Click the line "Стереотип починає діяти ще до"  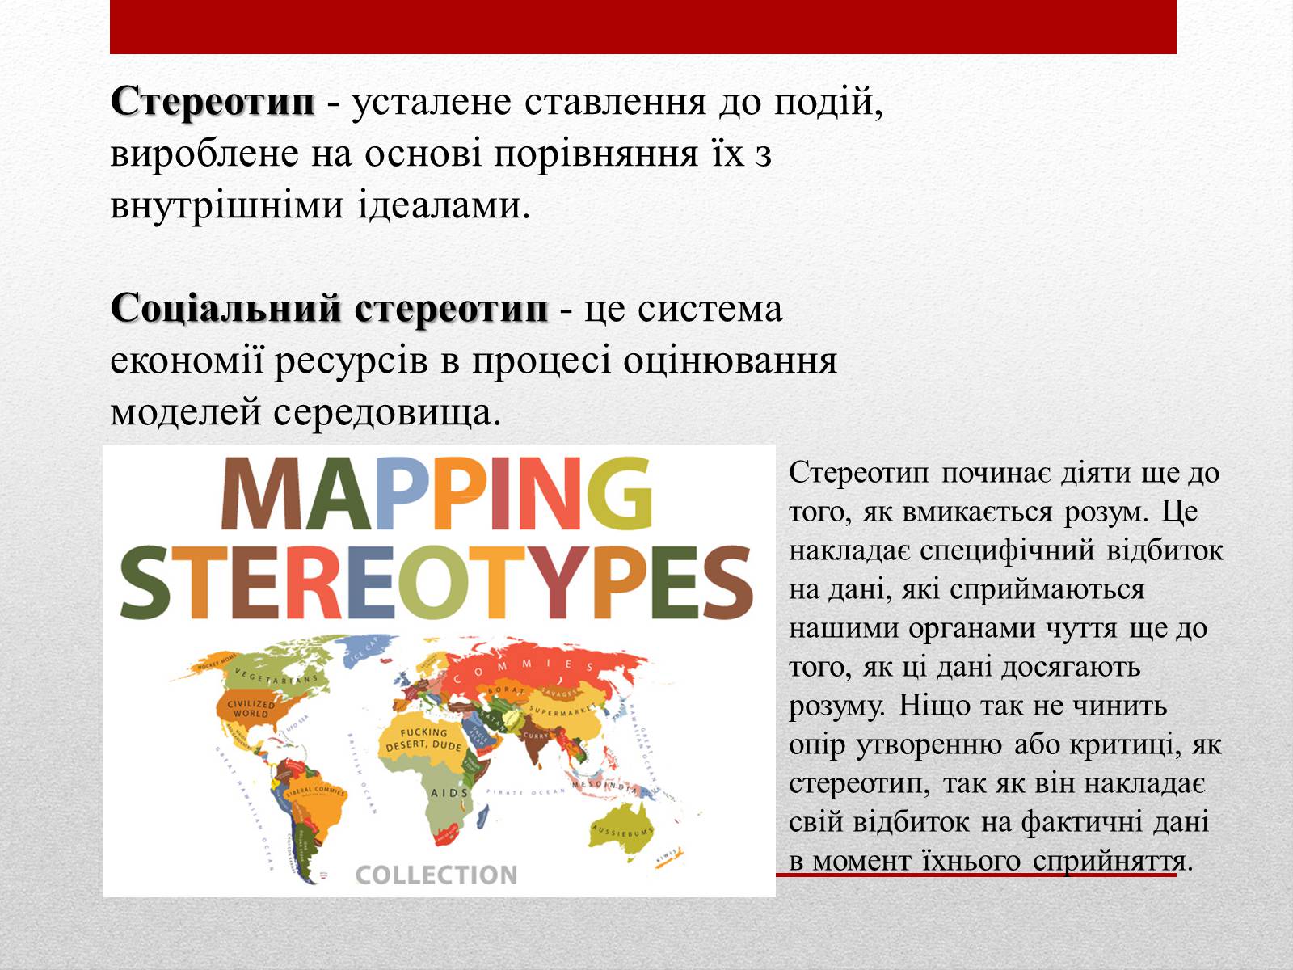(x=1004, y=472)
